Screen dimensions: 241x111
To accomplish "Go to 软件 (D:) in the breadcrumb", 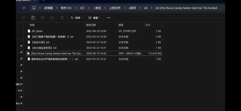I will (x=66, y=8).
